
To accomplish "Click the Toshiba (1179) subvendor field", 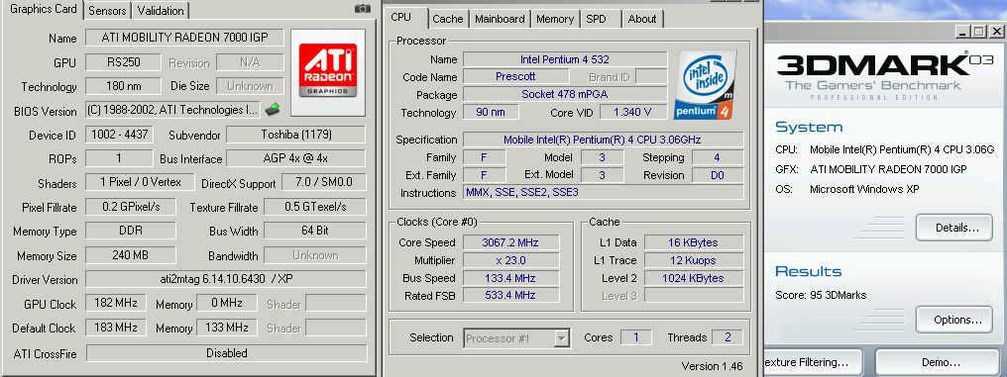I will [x=296, y=135].
